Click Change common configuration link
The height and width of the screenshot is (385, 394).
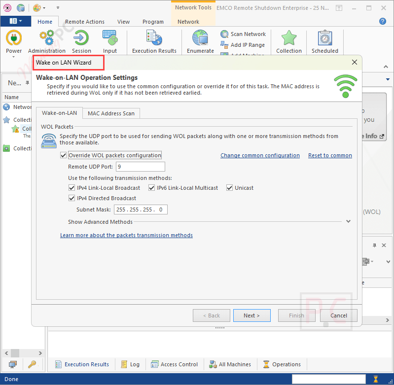point(260,155)
